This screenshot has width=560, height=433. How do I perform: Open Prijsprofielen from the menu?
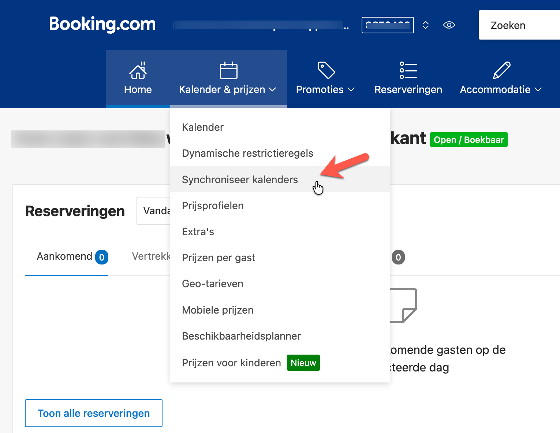point(280,206)
